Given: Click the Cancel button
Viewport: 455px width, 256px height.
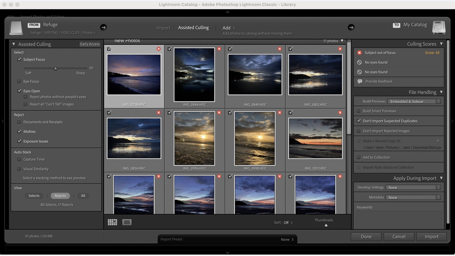Looking at the screenshot, I should [x=399, y=237].
